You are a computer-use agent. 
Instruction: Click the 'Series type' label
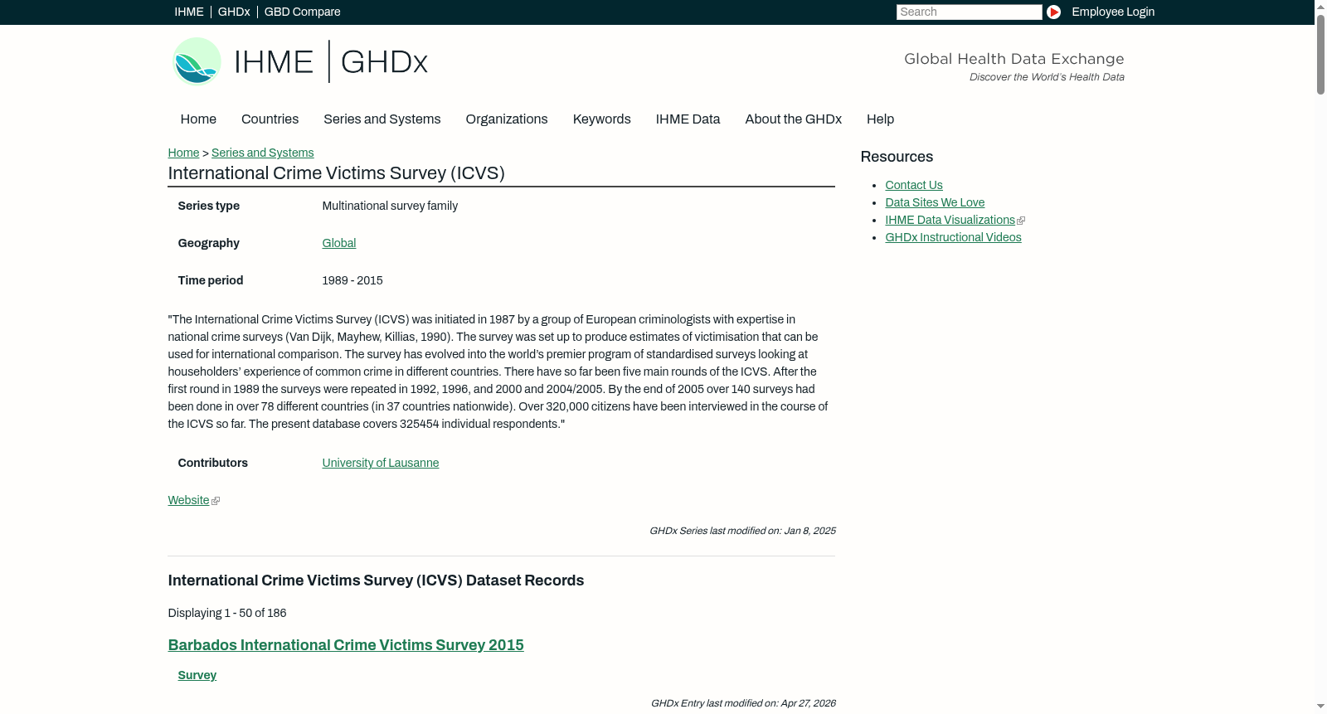point(209,206)
